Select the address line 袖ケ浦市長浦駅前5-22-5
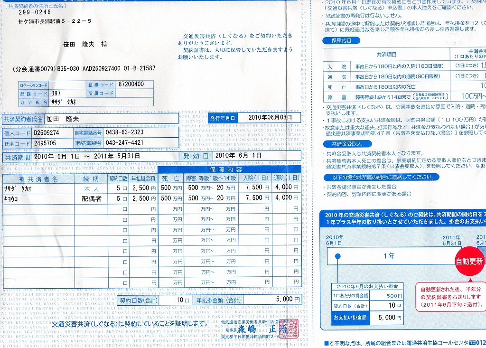The width and height of the screenshot is (486, 348). [x=55, y=21]
